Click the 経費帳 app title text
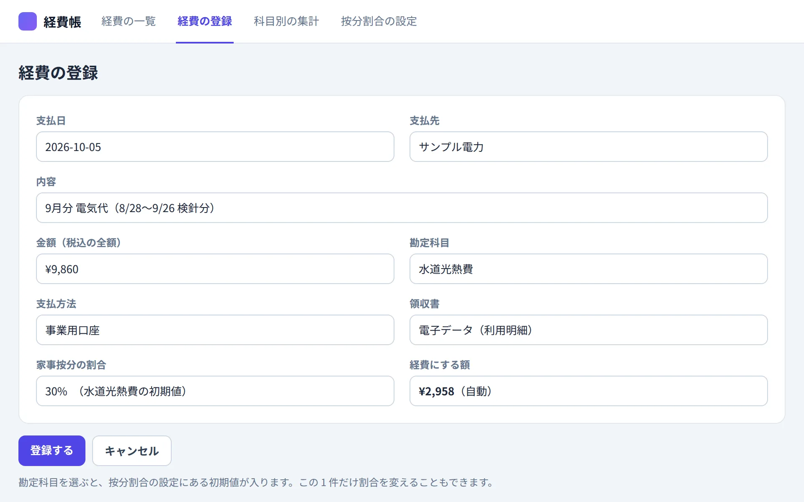The image size is (804, 502). coord(62,22)
